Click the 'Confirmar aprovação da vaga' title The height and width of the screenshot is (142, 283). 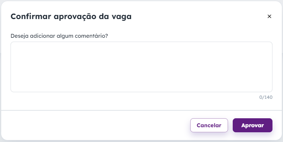[71, 17]
